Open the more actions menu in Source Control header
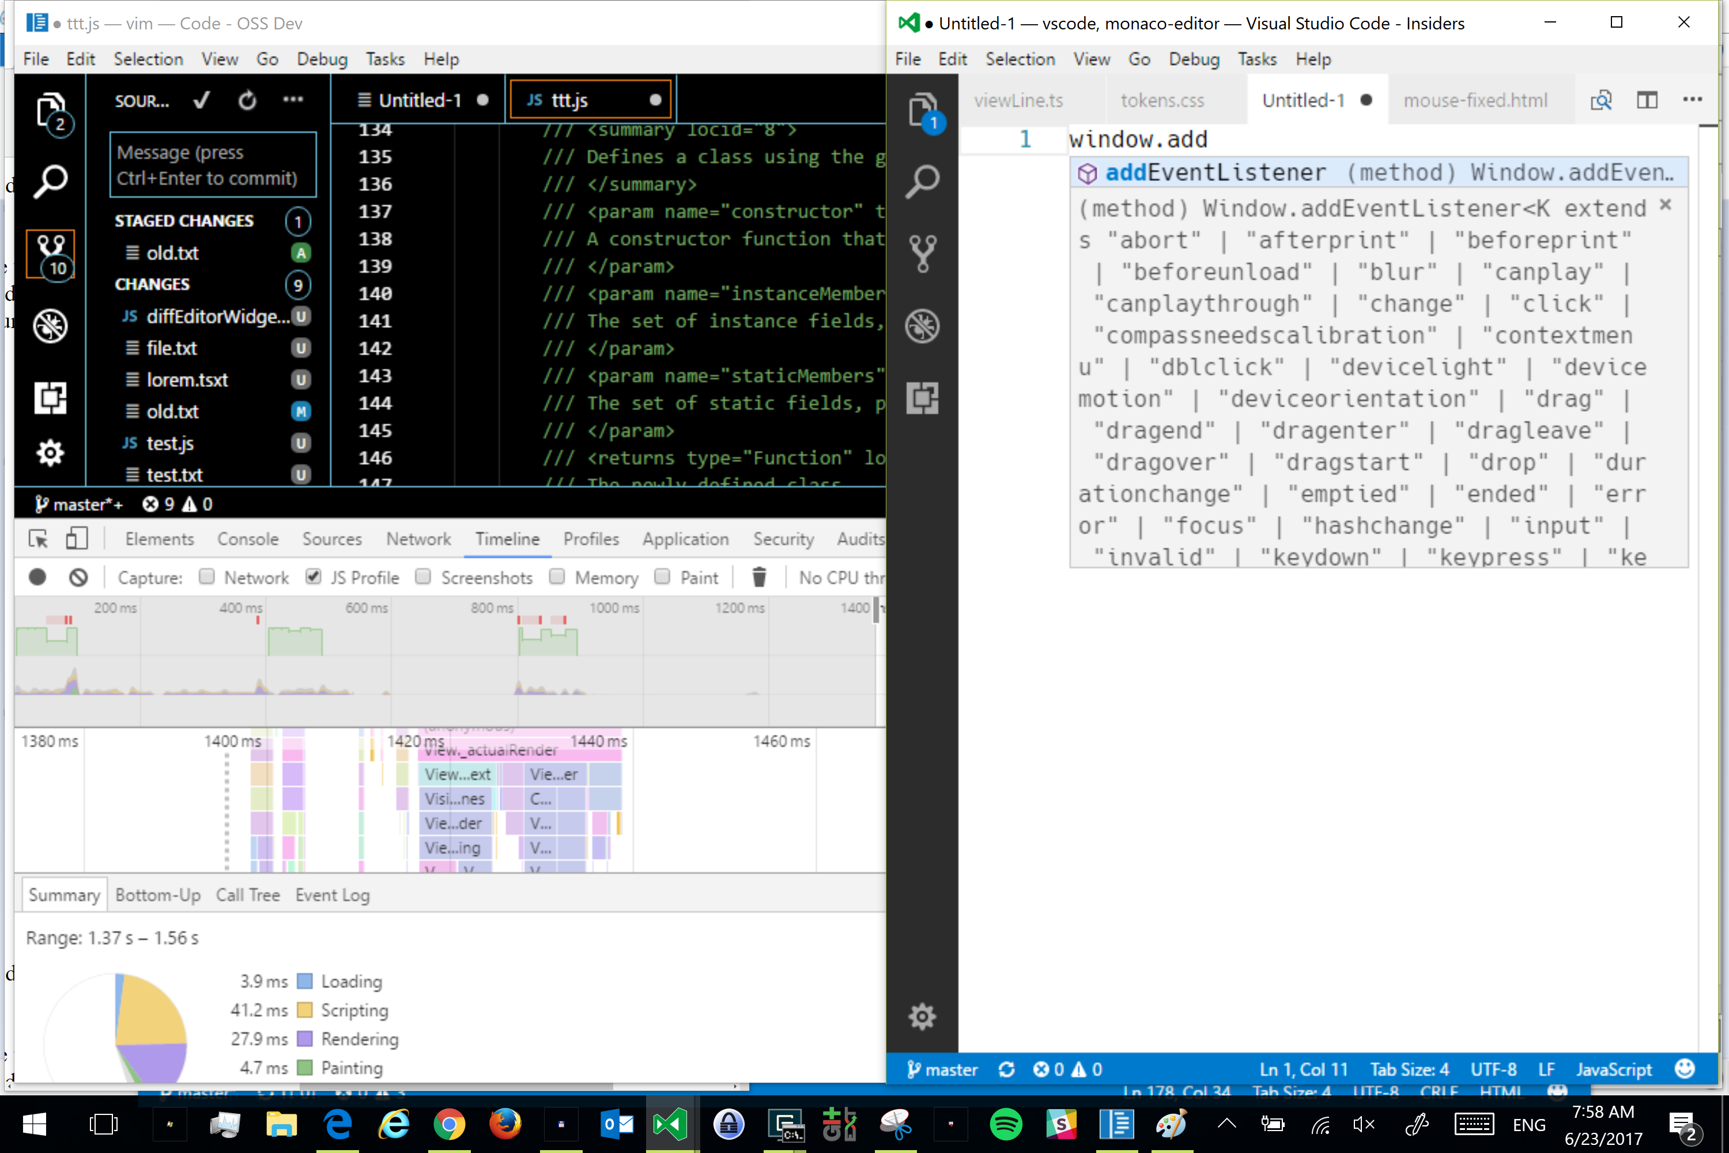The image size is (1729, 1153). click(293, 100)
